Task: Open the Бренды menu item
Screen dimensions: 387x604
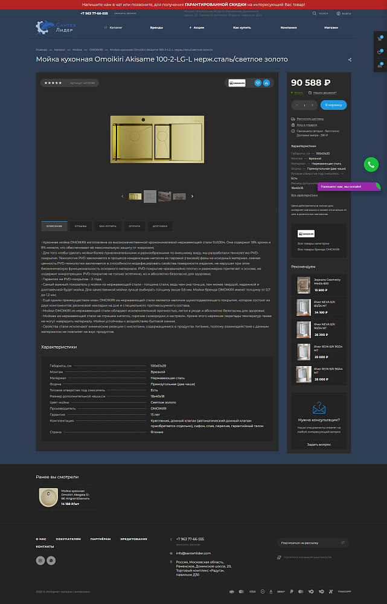Action: click(x=156, y=27)
